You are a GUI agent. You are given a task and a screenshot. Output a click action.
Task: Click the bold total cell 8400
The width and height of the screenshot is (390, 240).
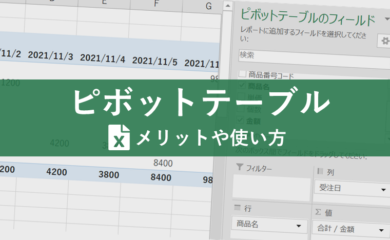(x=161, y=177)
